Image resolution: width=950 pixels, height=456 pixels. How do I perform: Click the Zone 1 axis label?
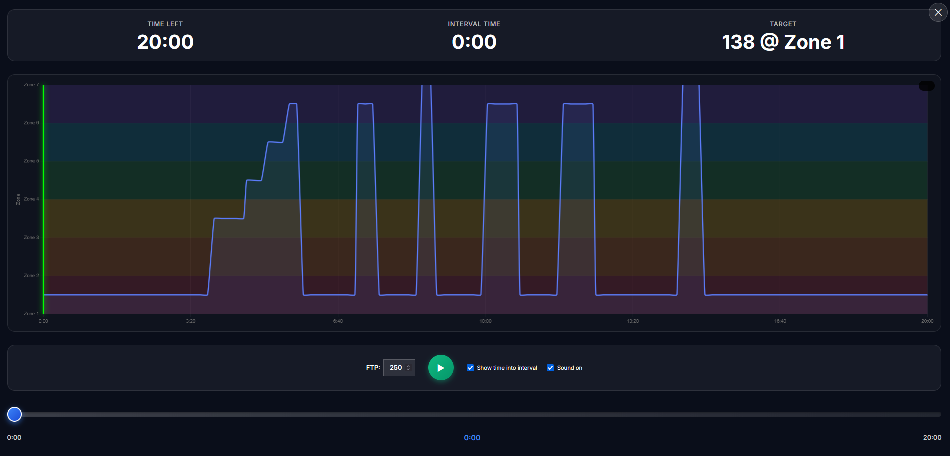pos(31,314)
